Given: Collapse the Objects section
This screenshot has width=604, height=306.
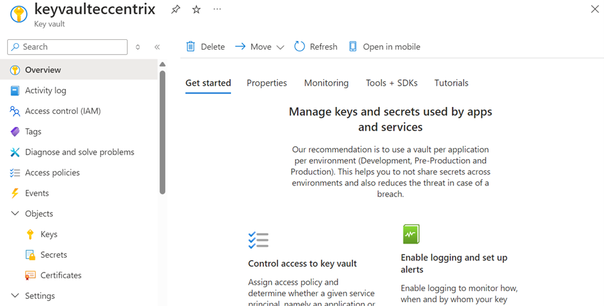Looking at the screenshot, I should (x=15, y=213).
